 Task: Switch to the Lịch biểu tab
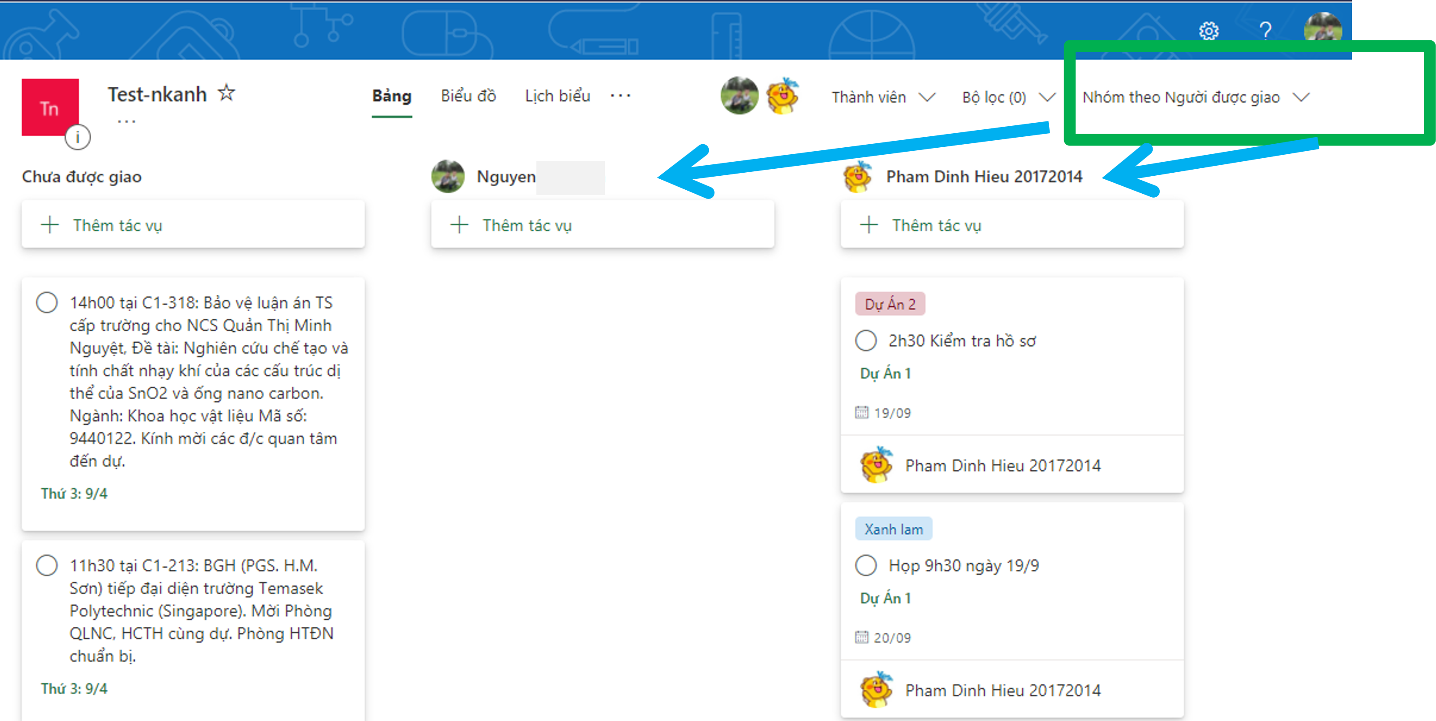click(x=557, y=96)
